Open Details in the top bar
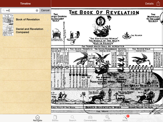163x122 pixels. coord(149,4)
